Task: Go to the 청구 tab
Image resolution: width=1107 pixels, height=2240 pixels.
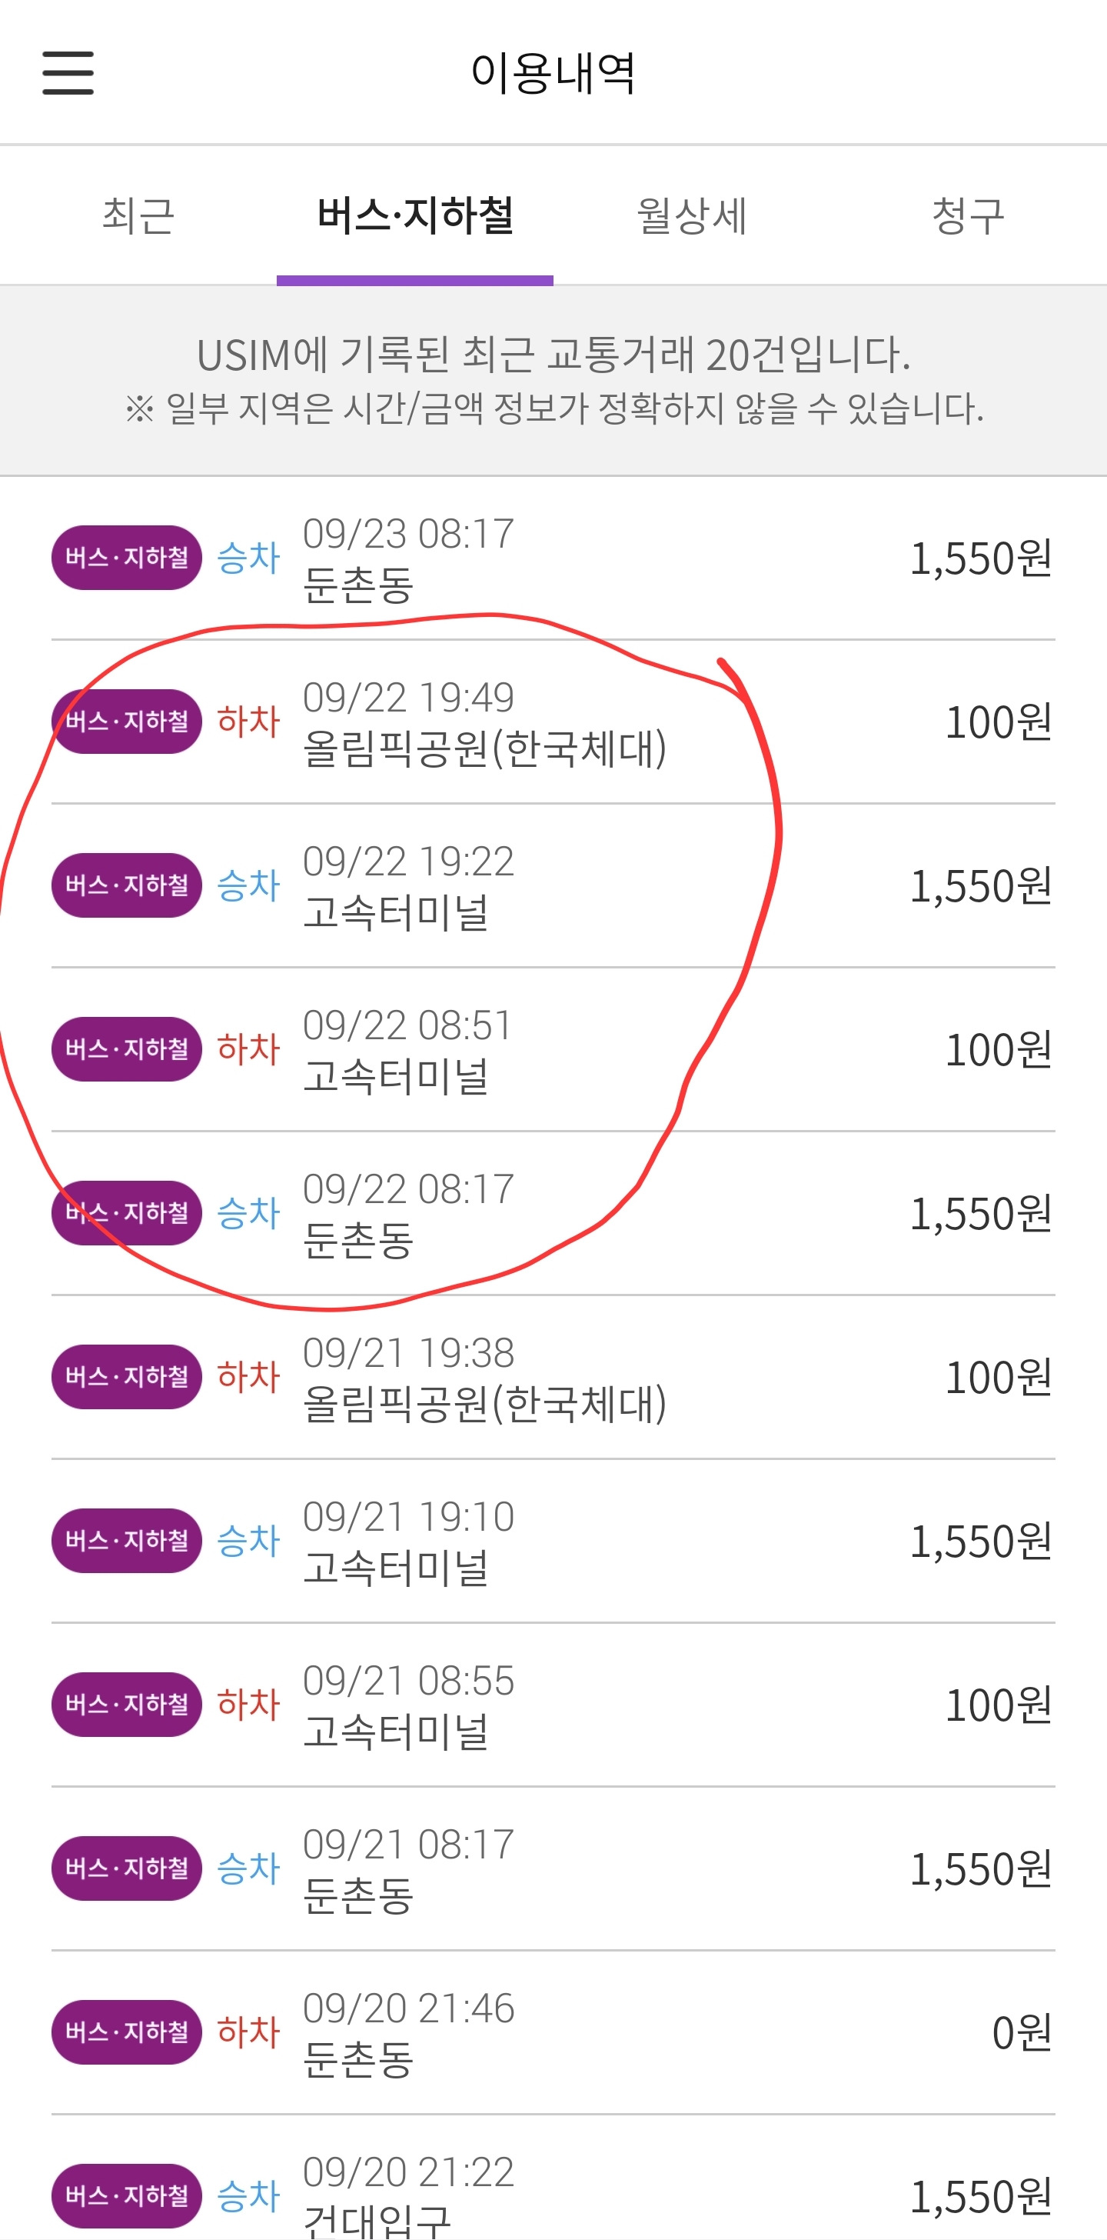Action: coord(968,215)
